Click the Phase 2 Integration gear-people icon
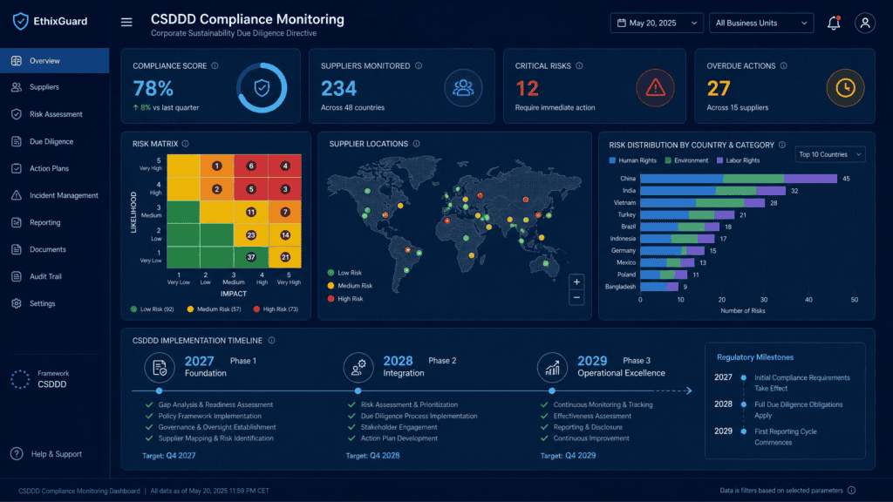This screenshot has height=502, width=893. 358,368
